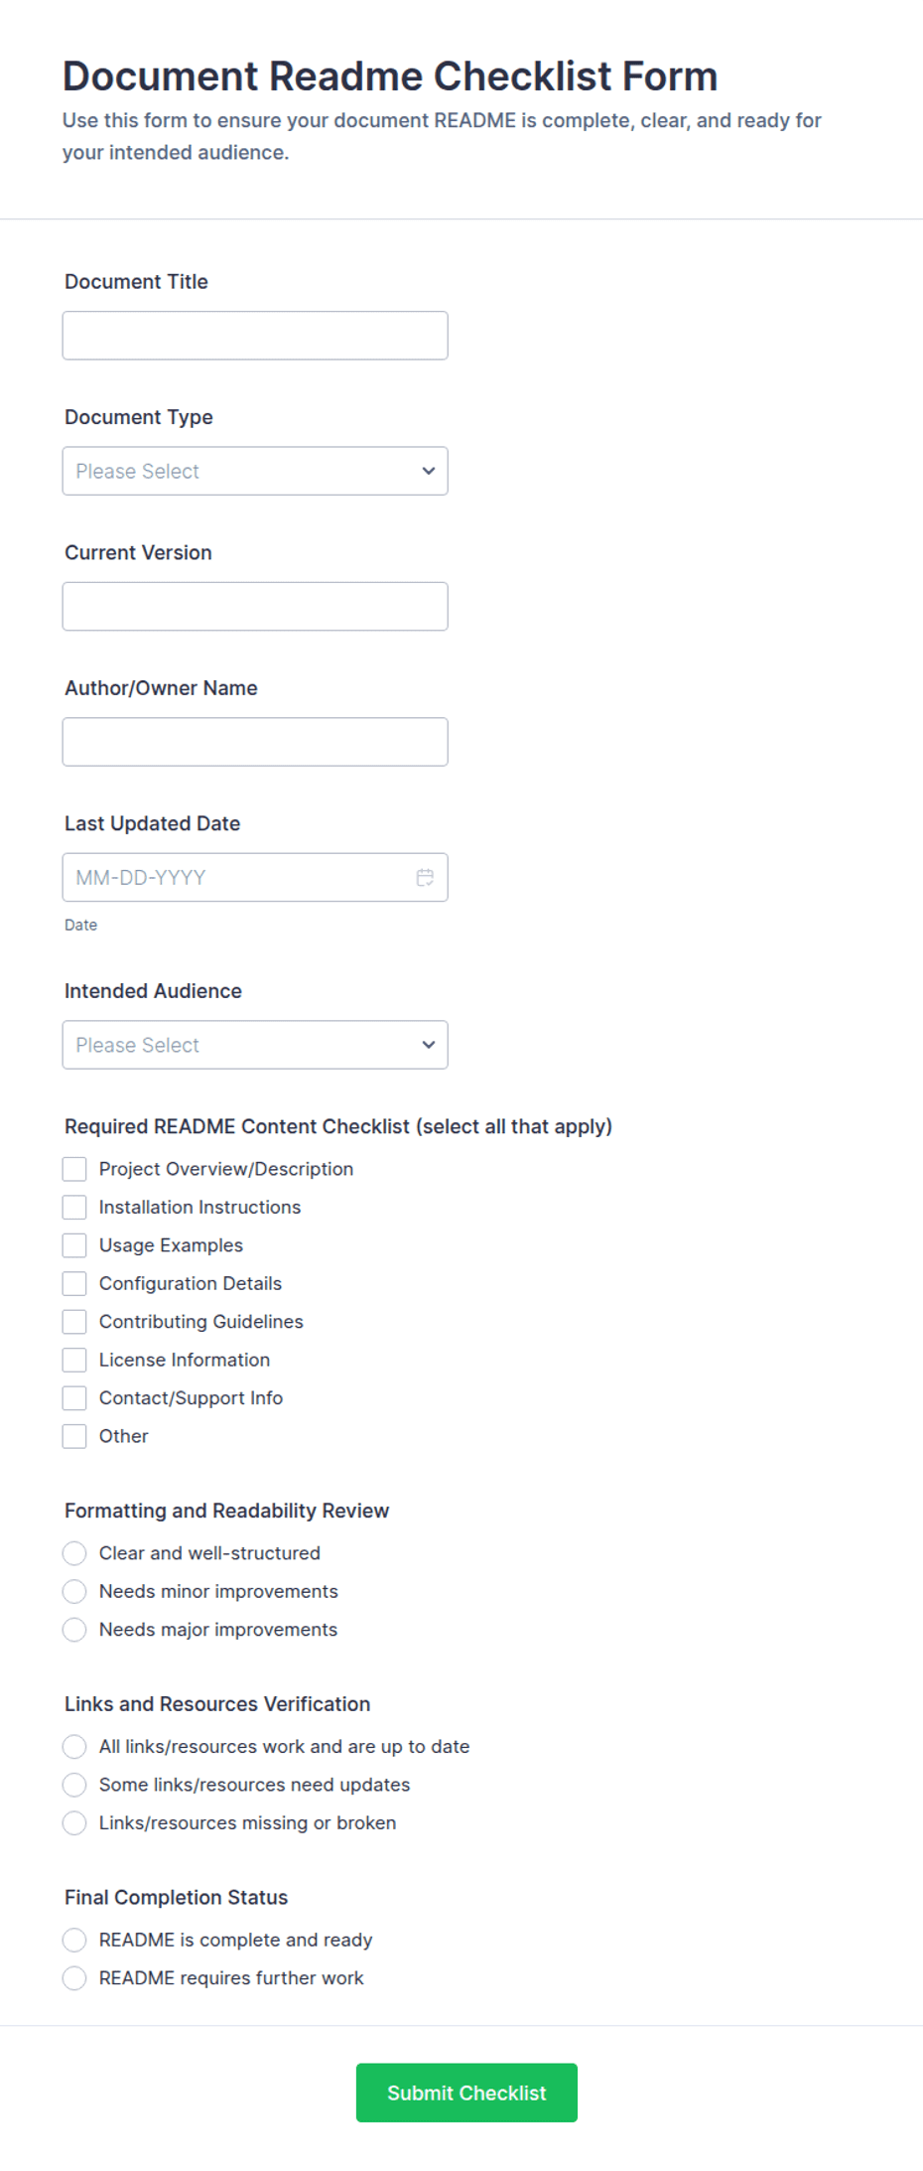The width and height of the screenshot is (923, 2171).
Task: Choose Needs major improvements radio button
Action: point(74,1630)
